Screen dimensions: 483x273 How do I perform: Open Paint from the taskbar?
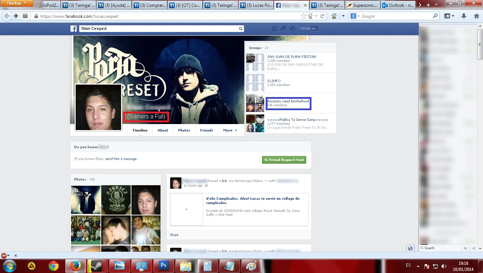click(x=252, y=266)
